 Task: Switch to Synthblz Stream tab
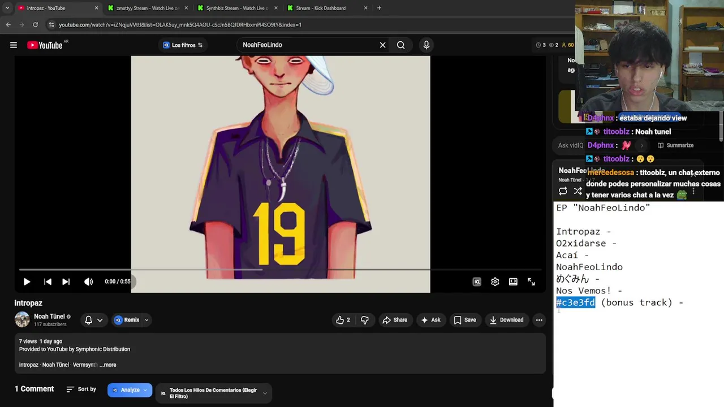pos(236,8)
